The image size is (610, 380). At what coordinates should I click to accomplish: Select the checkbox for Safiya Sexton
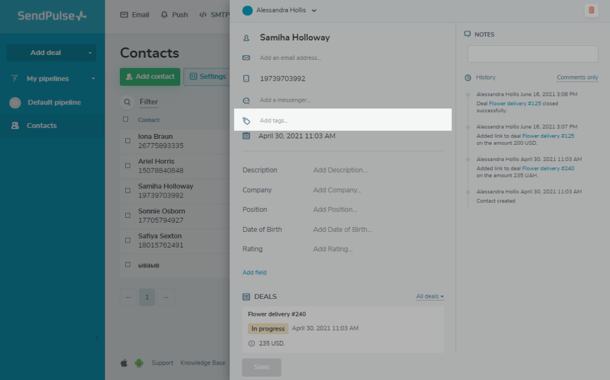tap(127, 240)
